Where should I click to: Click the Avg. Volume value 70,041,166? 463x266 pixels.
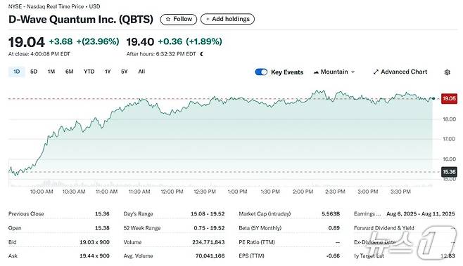click(x=210, y=255)
